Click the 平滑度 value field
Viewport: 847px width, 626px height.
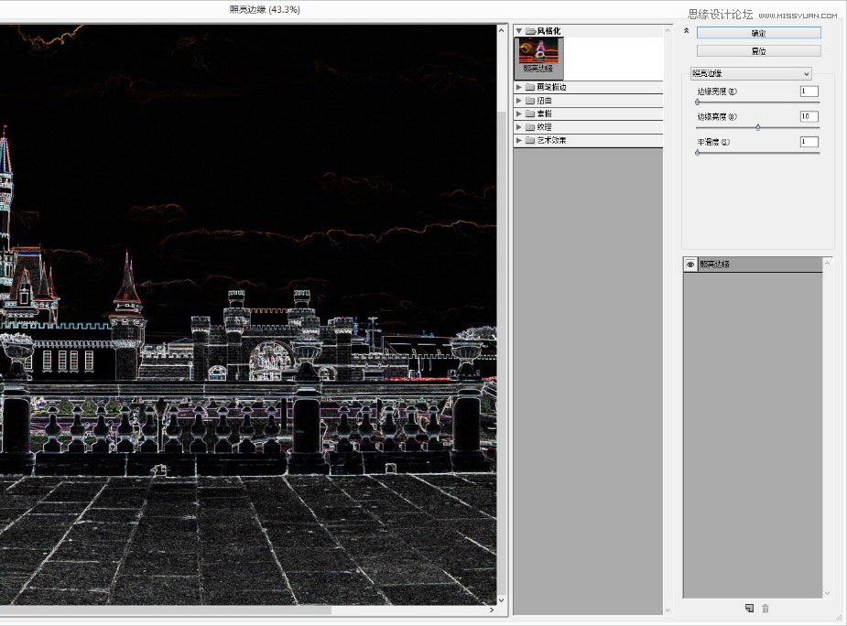click(809, 142)
